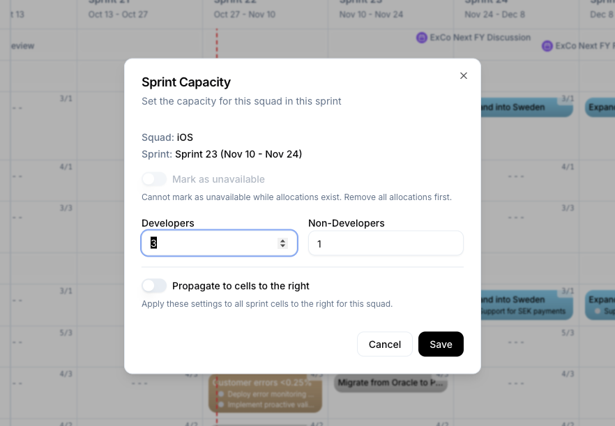
Task: Toggle the disabled unavailability switch
Action: coord(153,178)
